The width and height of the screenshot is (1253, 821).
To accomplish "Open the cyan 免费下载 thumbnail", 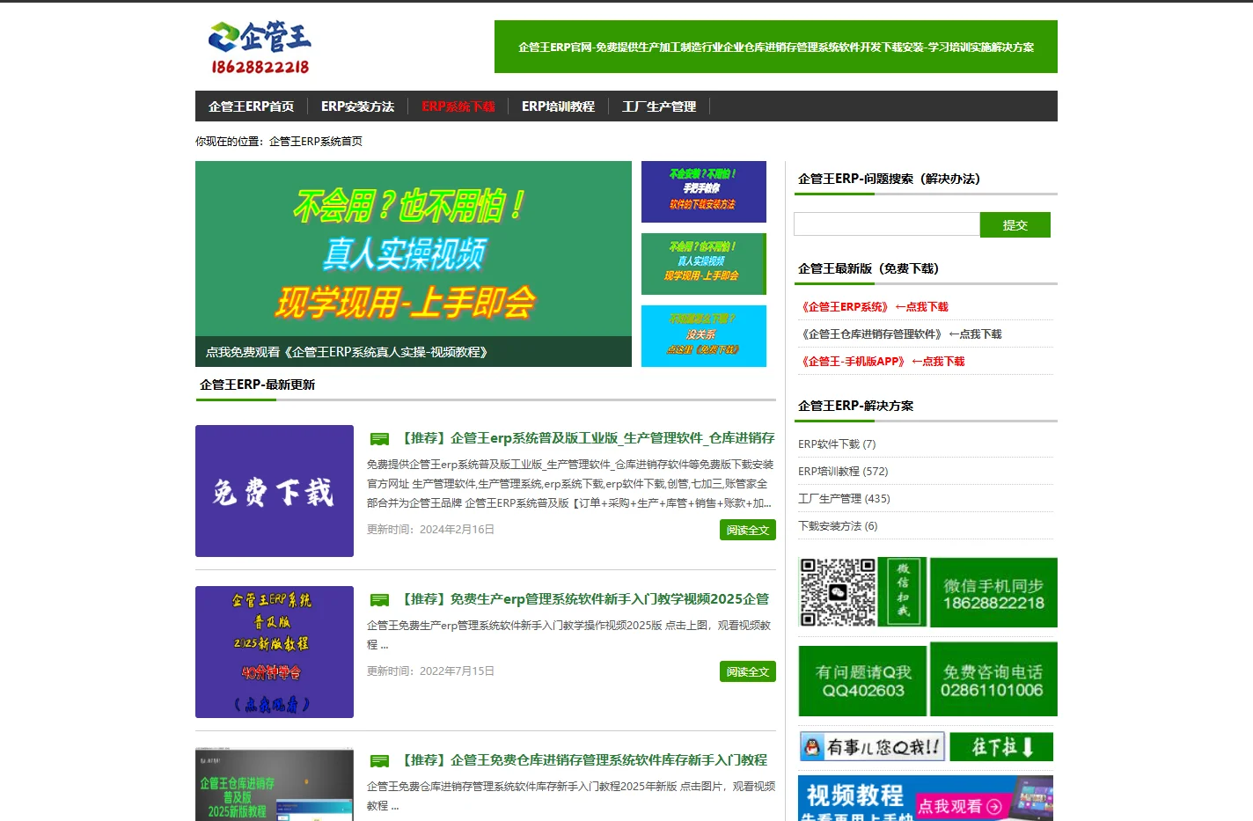I will coord(704,336).
